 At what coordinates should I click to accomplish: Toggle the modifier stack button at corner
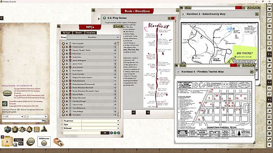(x=2, y=137)
